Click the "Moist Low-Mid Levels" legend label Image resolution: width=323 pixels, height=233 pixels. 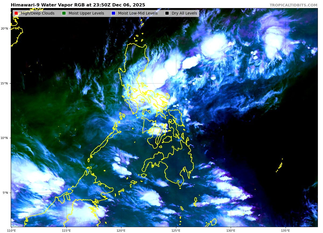138,13
